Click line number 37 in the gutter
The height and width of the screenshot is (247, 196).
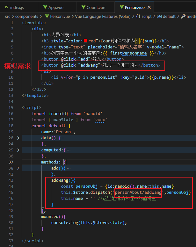(x=11, y=162)
